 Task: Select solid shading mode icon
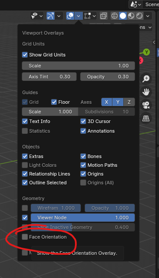pyautogui.click(x=123, y=16)
